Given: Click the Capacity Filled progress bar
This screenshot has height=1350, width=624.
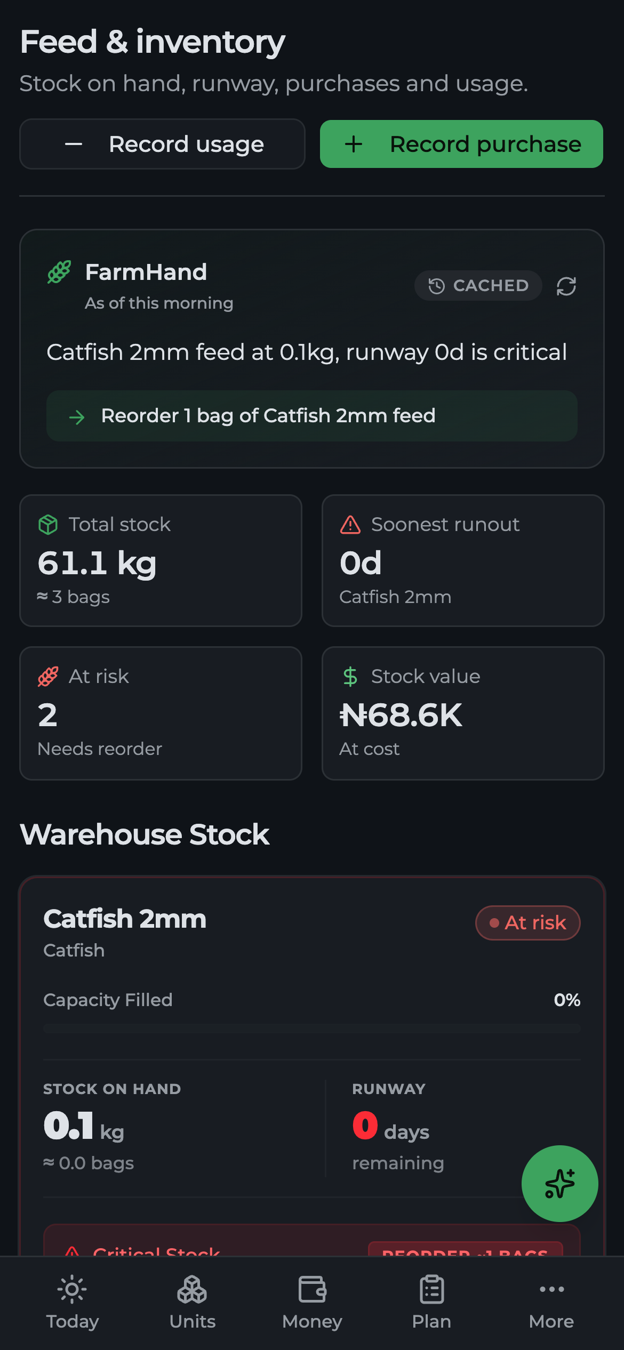Looking at the screenshot, I should coord(312,1029).
